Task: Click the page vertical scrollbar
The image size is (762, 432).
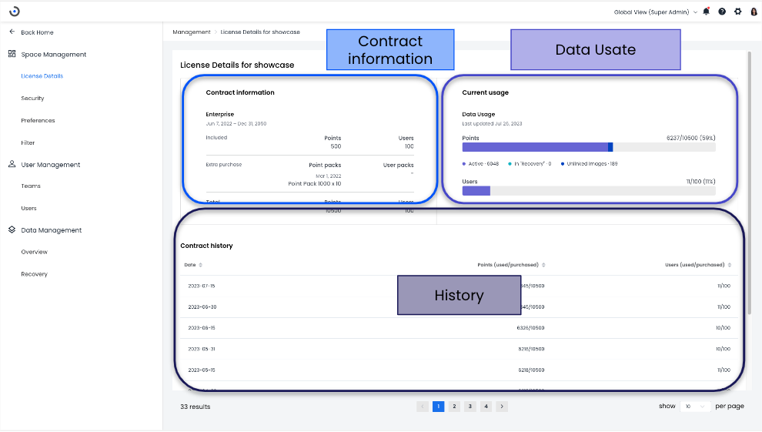Action: [x=750, y=183]
